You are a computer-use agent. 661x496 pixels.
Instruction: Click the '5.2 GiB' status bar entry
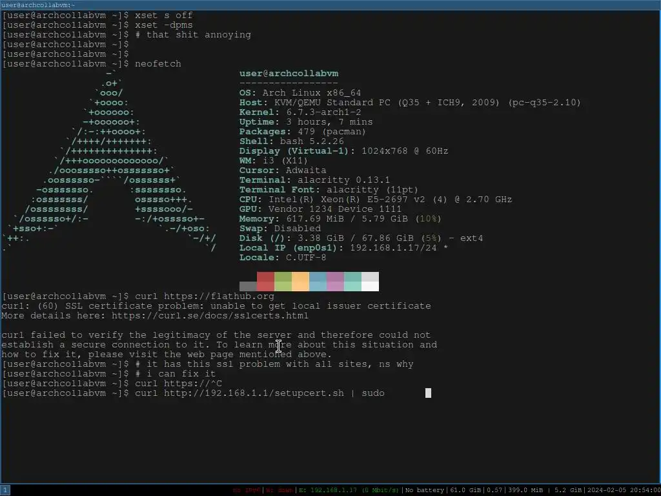click(x=567, y=490)
